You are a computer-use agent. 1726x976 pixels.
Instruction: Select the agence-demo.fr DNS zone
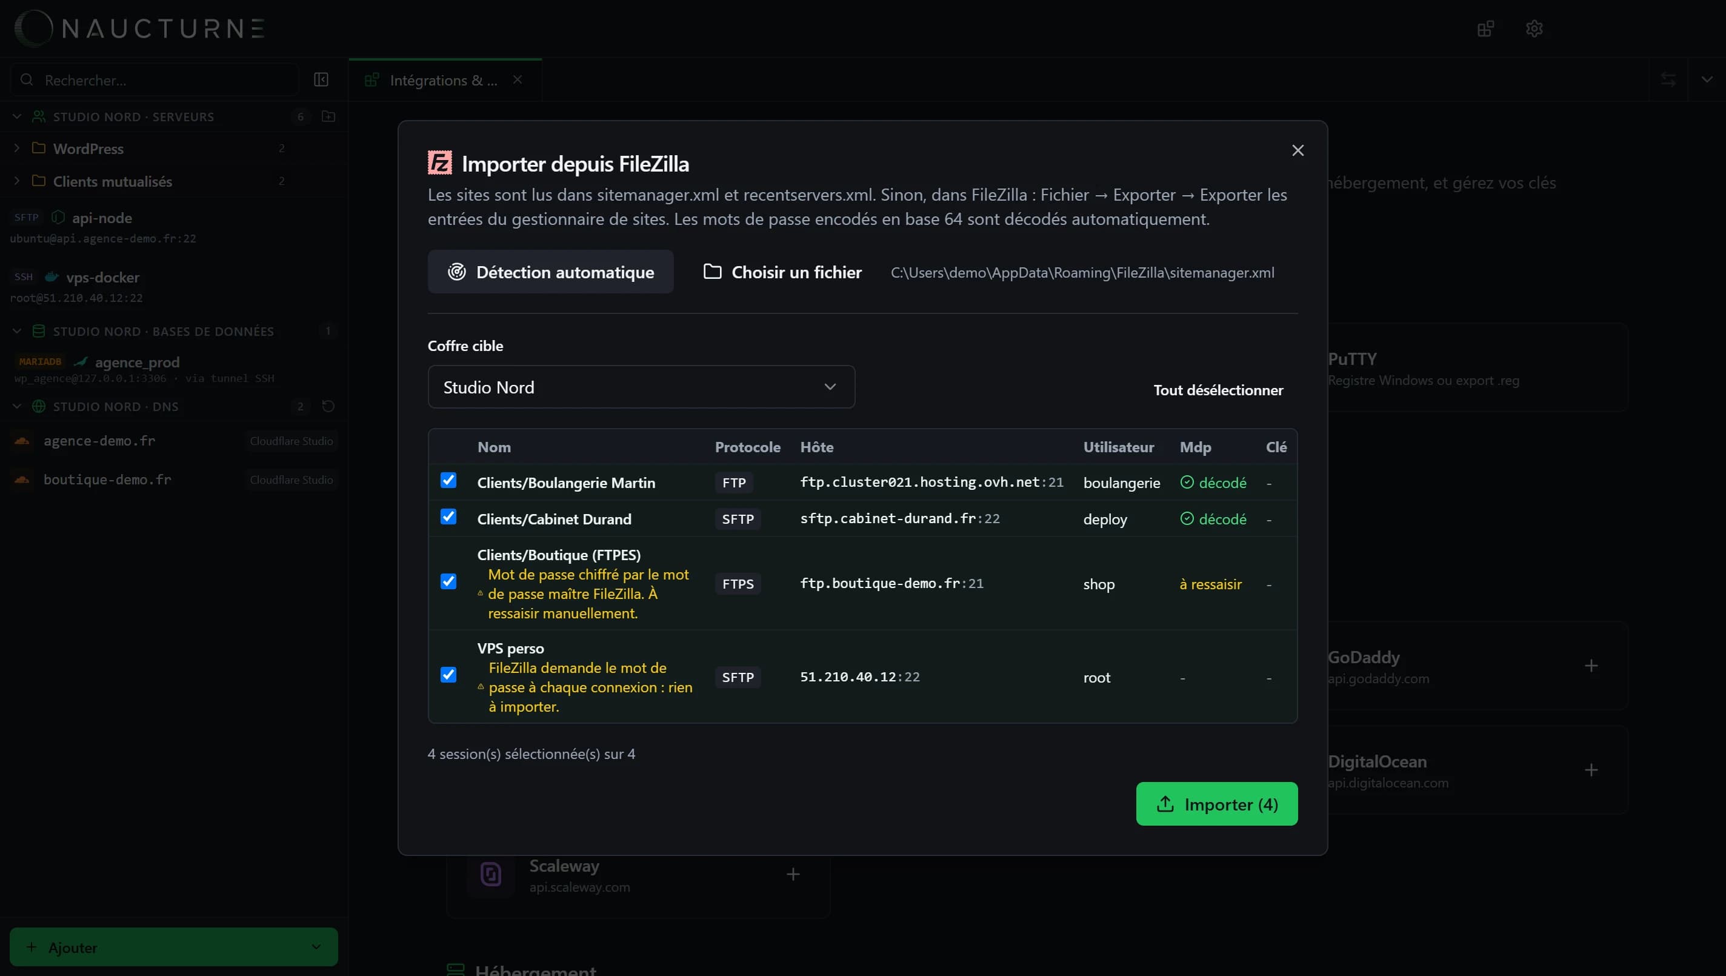pyautogui.click(x=173, y=441)
